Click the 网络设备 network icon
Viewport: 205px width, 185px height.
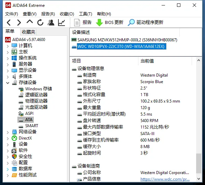coord(14,132)
